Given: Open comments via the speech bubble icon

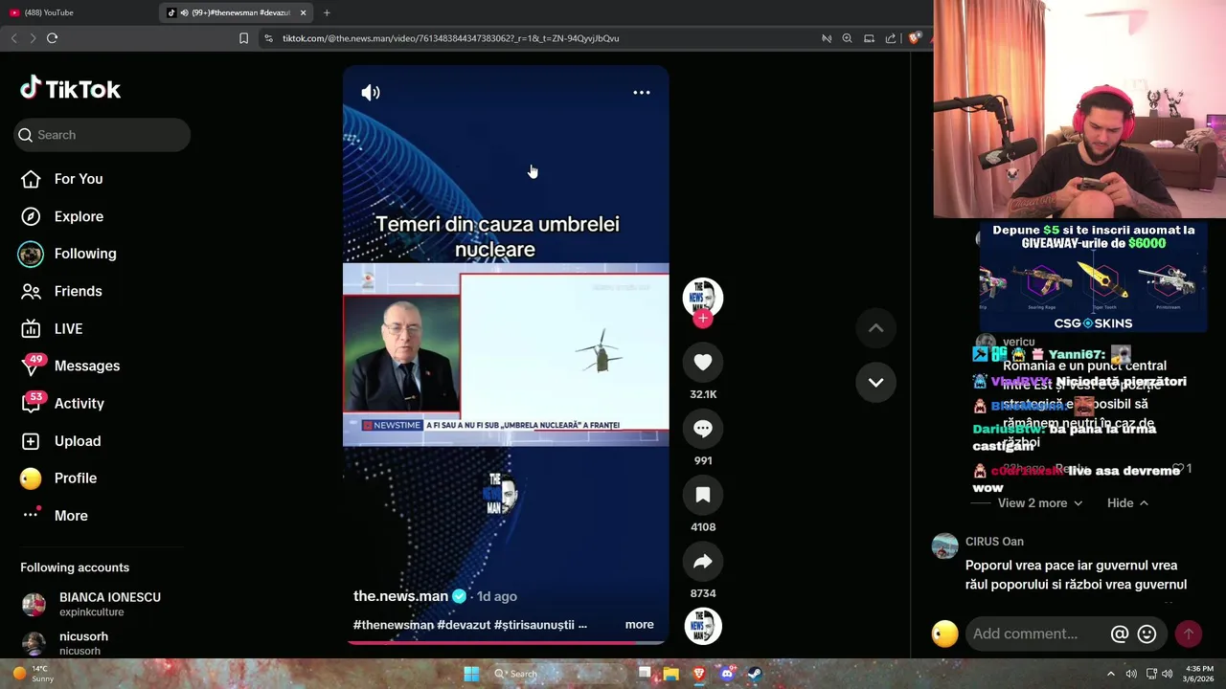Looking at the screenshot, I should (703, 429).
